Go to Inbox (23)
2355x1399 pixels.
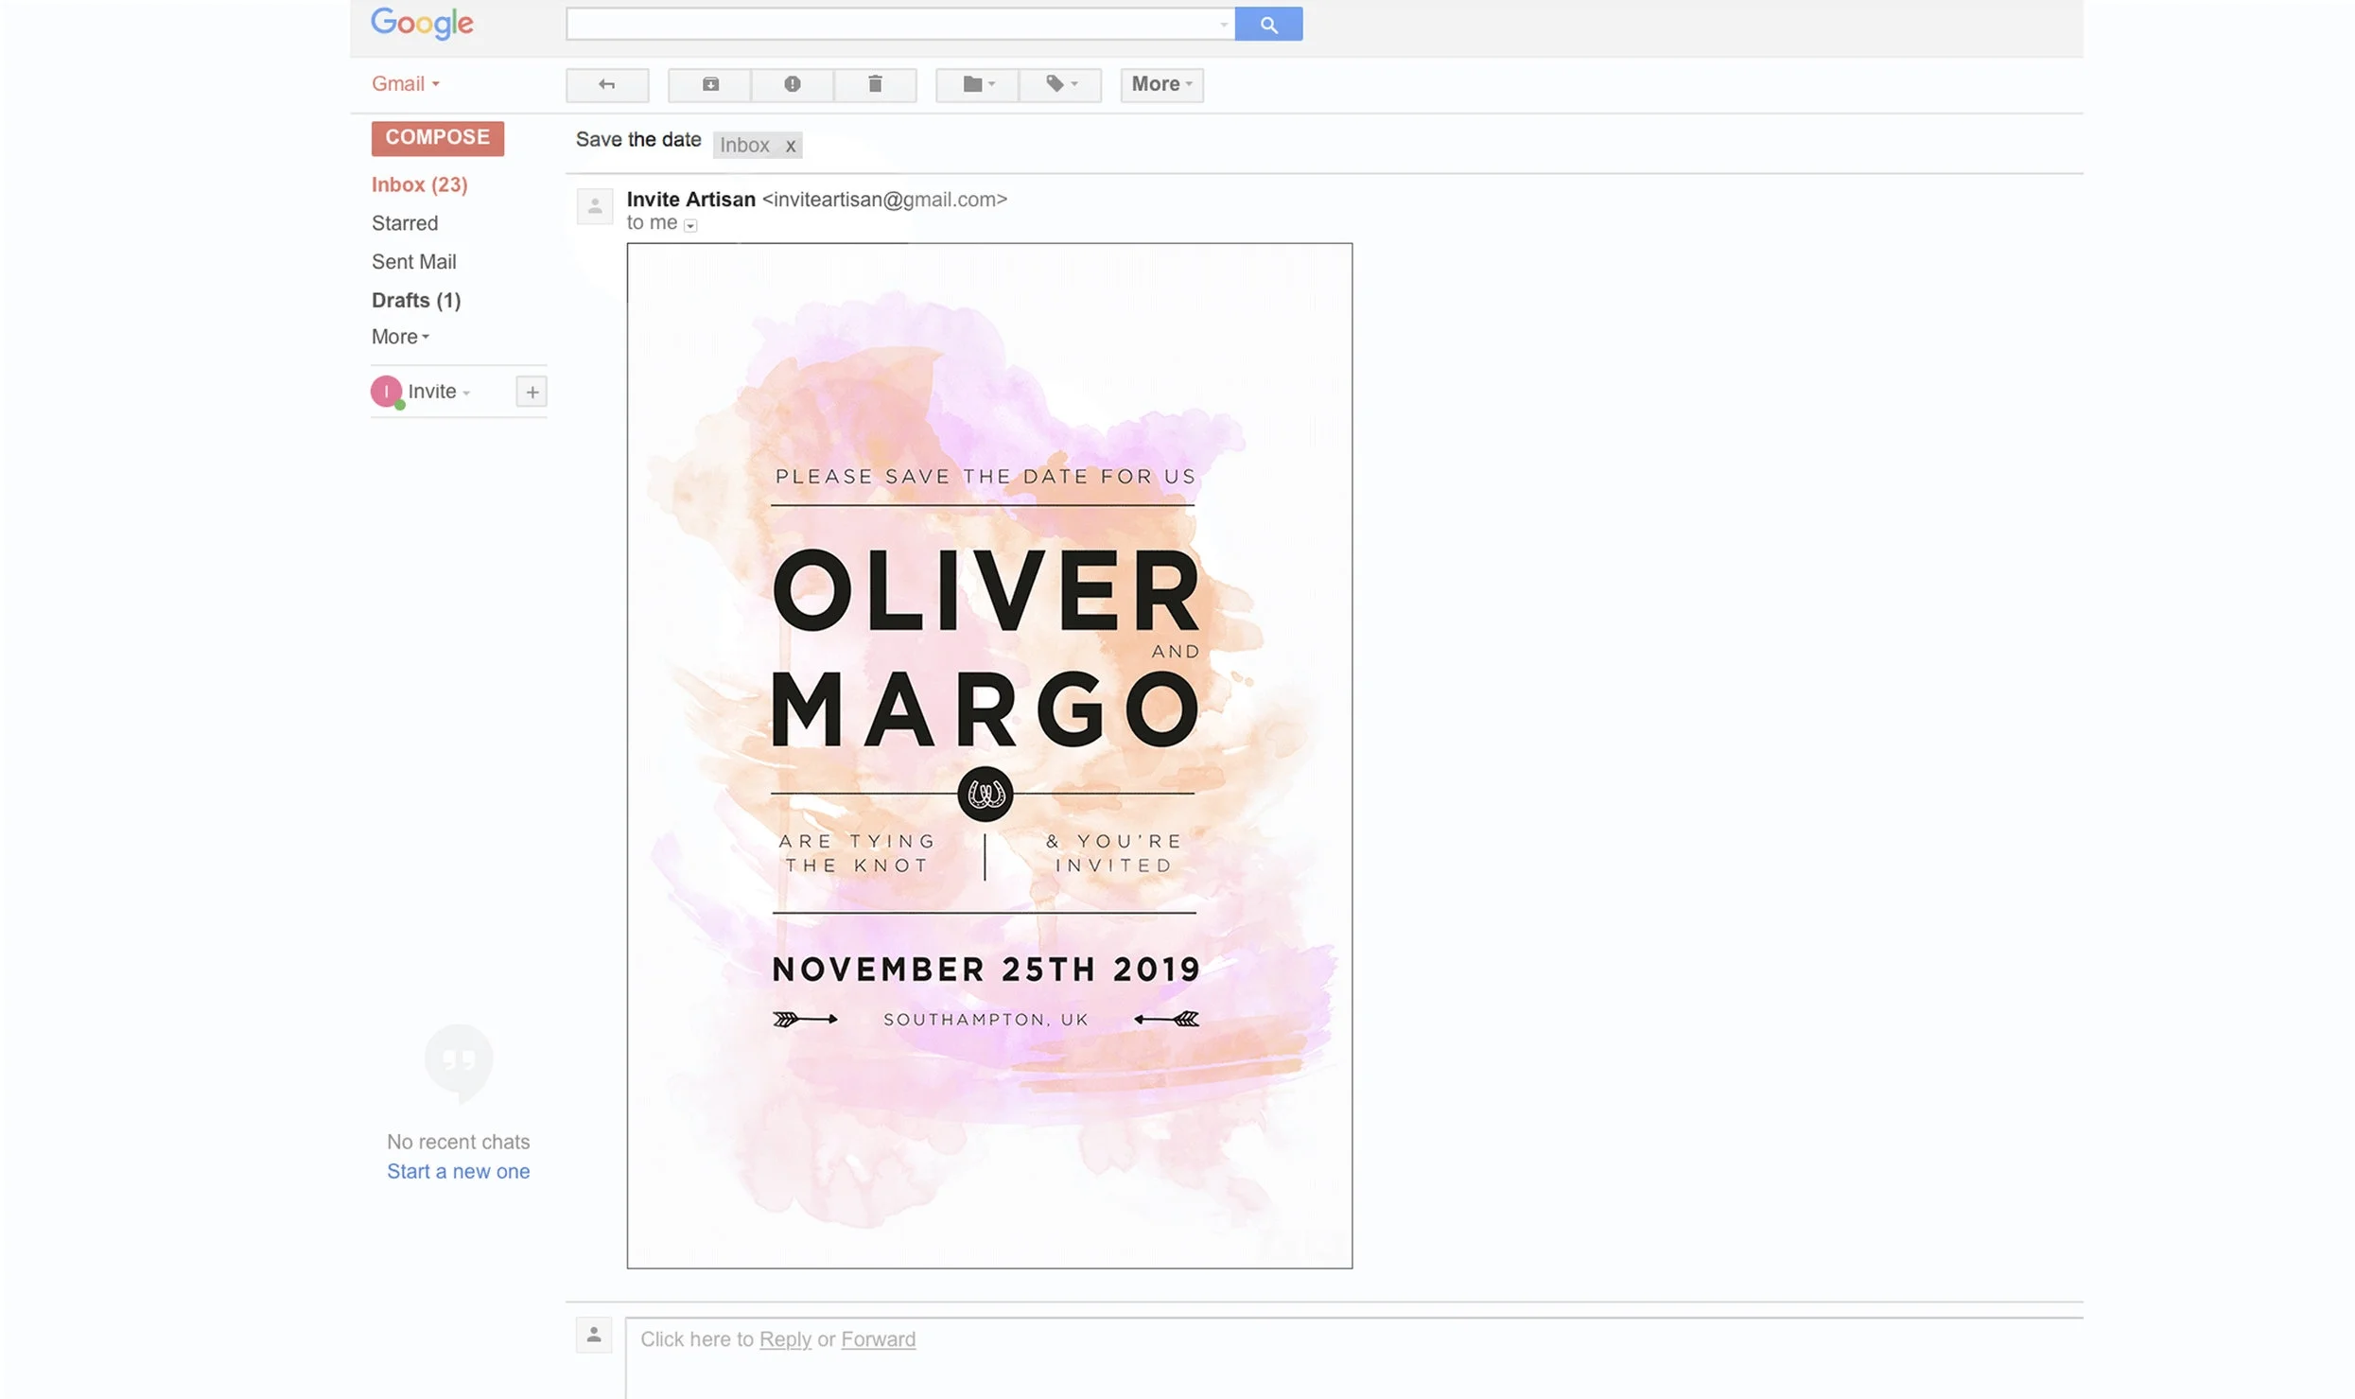tap(419, 184)
